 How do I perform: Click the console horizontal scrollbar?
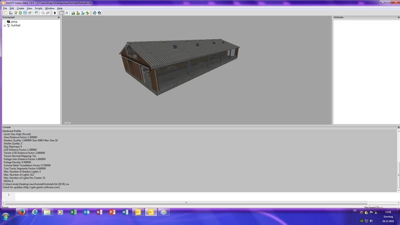(x=186, y=202)
